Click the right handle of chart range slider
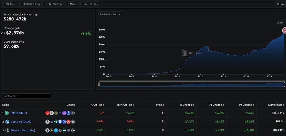The height and width of the screenshot is (136, 286). 284,84
